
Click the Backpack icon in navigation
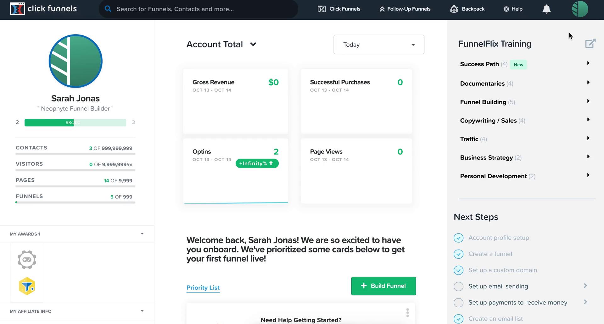(454, 9)
